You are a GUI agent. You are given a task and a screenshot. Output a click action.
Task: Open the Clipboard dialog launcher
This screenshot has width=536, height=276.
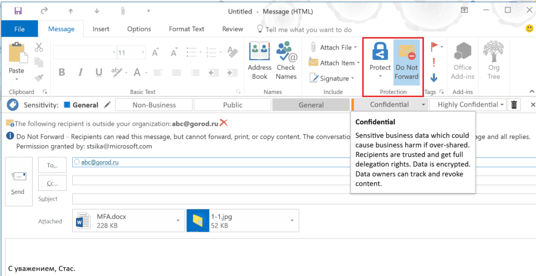pyautogui.click(x=44, y=92)
